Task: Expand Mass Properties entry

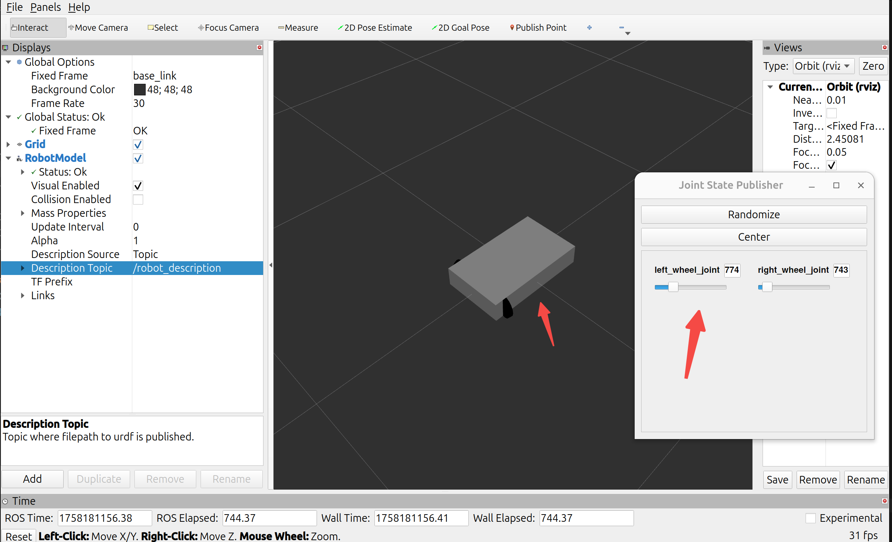Action: pos(22,213)
